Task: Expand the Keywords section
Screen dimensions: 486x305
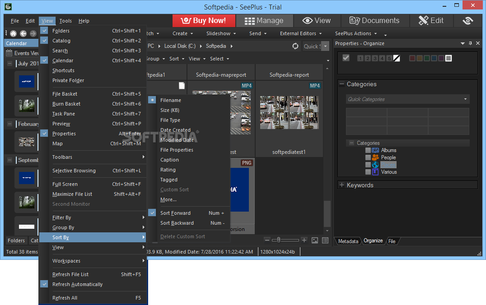Action: coord(342,185)
